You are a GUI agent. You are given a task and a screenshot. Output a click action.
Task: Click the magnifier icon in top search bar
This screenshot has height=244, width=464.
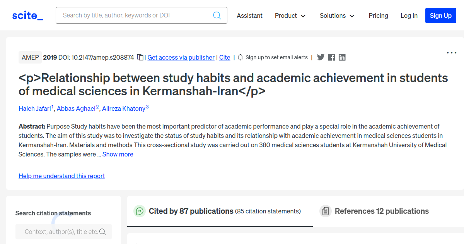[217, 15]
